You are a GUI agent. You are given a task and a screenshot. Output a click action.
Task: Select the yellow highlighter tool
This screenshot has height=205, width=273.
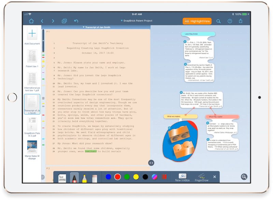point(84,178)
